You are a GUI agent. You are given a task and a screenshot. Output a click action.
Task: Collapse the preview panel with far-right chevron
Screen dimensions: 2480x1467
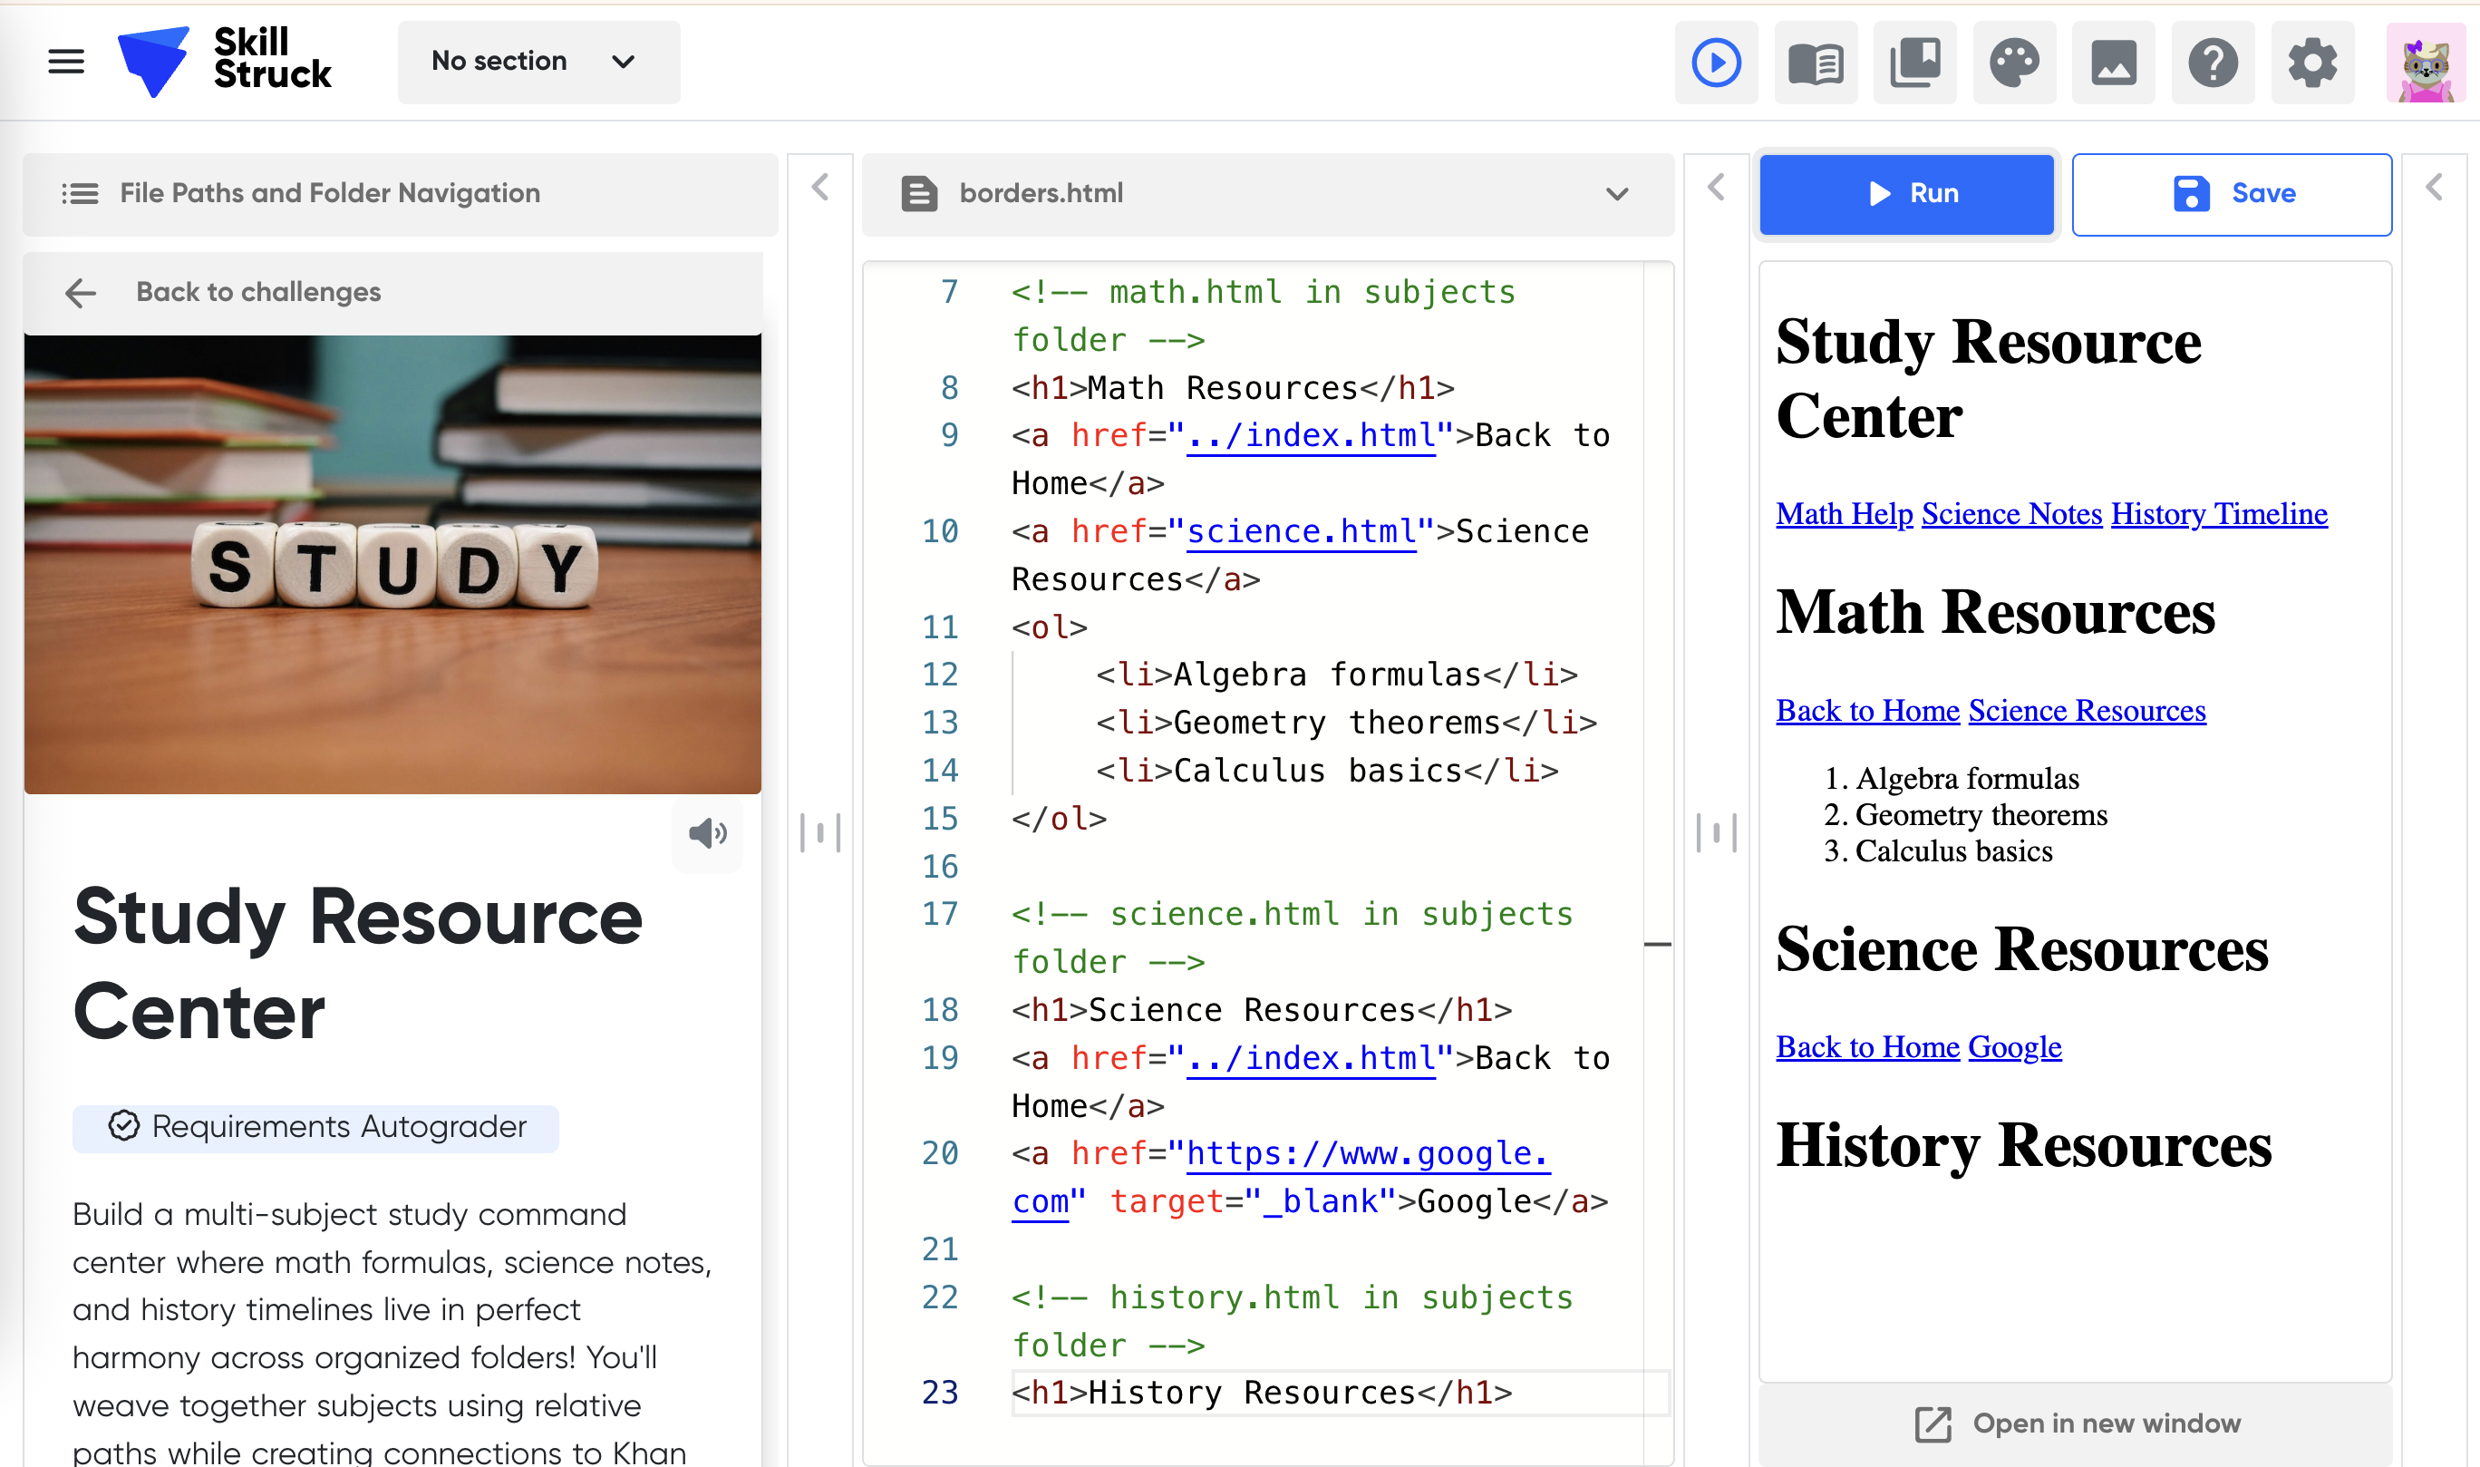pyautogui.click(x=2435, y=187)
